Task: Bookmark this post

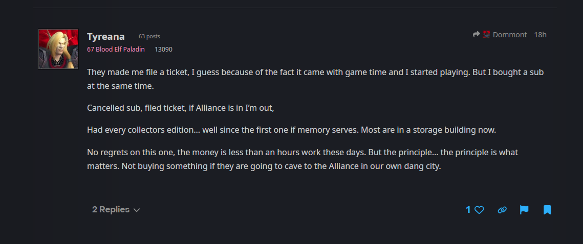Action: (547, 210)
